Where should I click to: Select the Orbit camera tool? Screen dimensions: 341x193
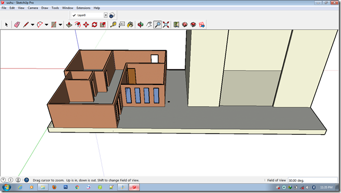pyautogui.click(x=140, y=24)
